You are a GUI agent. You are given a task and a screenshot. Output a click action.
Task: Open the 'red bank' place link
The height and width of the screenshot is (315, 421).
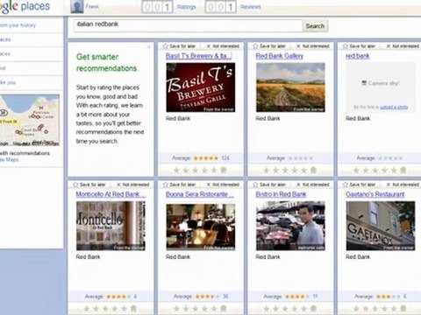tap(358, 56)
